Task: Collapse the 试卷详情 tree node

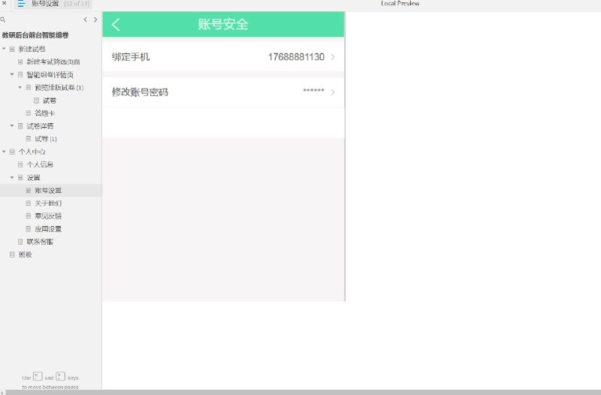Action: click(12, 125)
